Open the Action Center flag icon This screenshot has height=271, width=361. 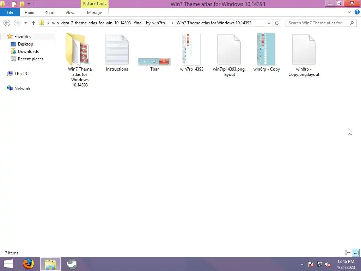(311, 264)
